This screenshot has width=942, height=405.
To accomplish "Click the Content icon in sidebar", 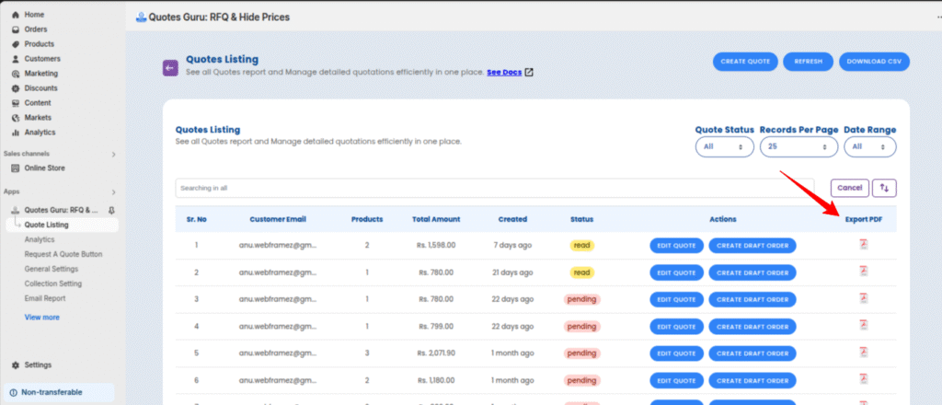I will pyautogui.click(x=16, y=103).
